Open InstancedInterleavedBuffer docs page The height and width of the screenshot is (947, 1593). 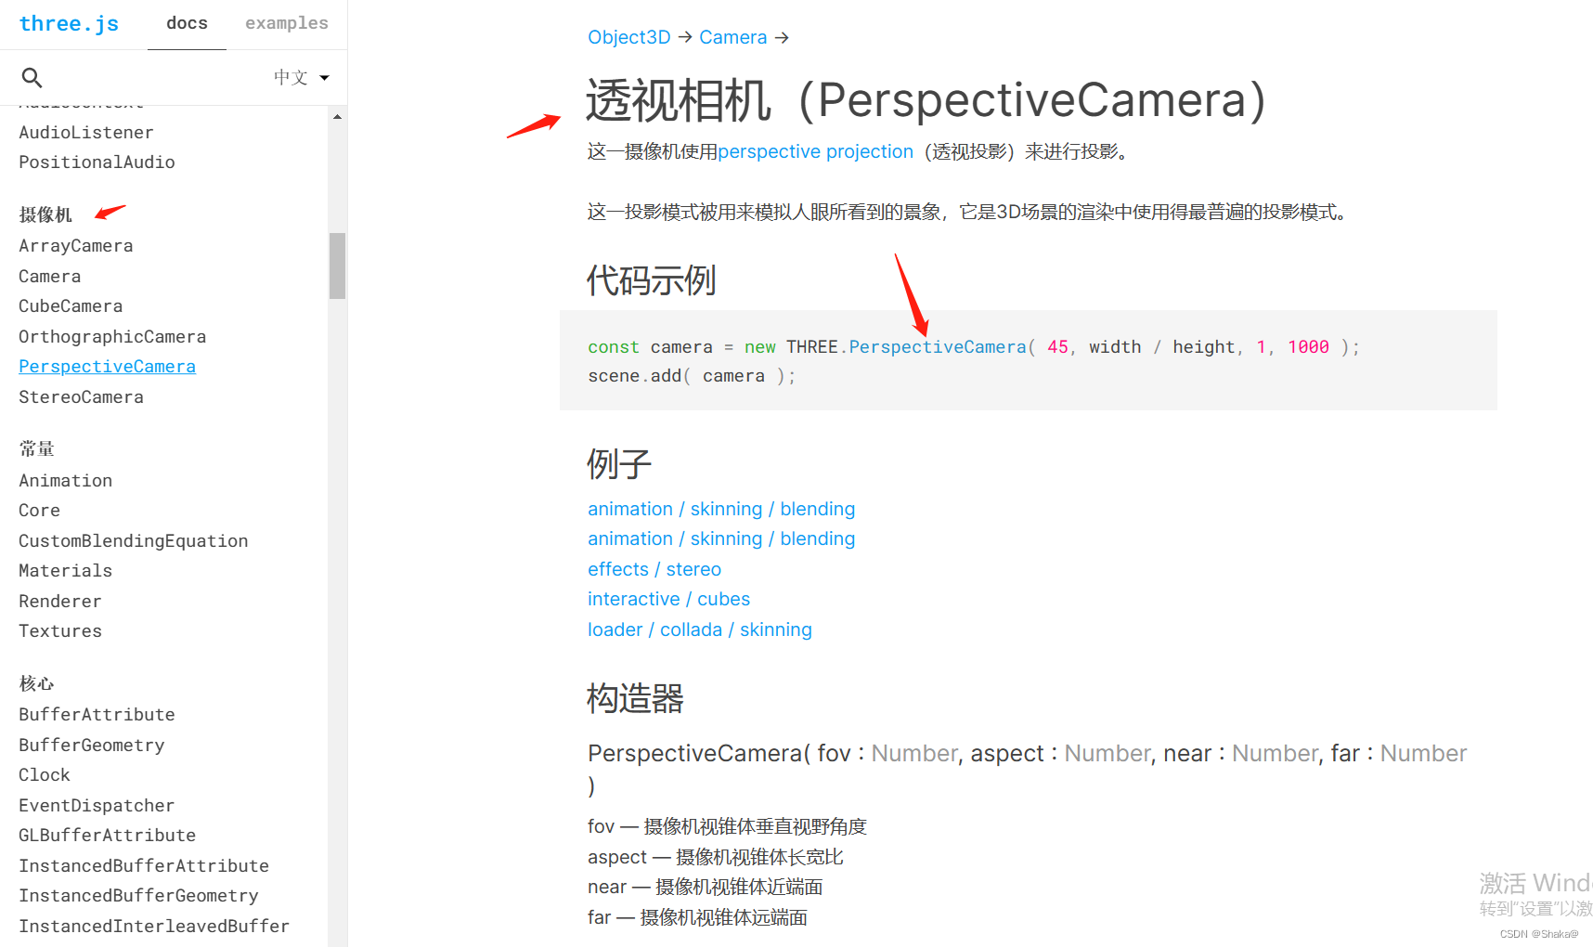[x=154, y=927]
